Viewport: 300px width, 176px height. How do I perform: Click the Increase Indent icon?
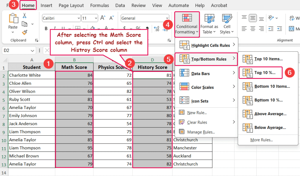(x=279, y=29)
